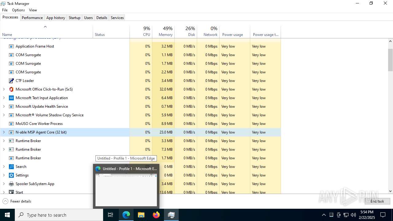Select the CTF Loader process row

click(140, 81)
